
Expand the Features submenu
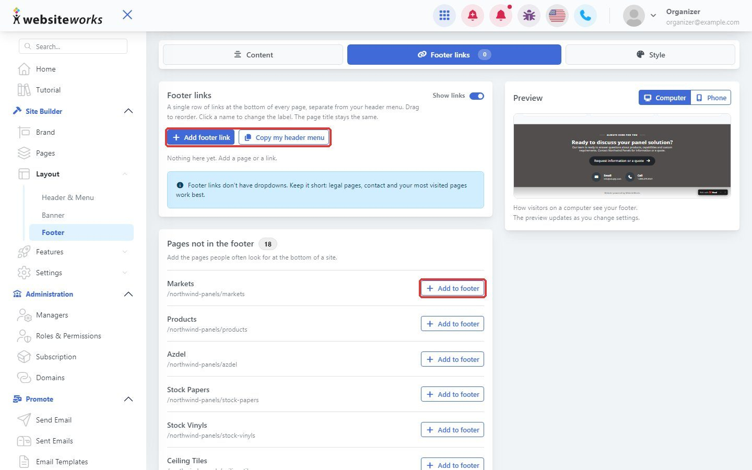(125, 252)
